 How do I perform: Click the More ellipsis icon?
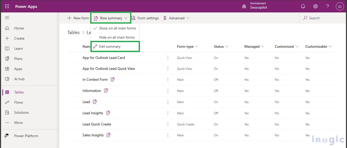click(x=7, y=123)
